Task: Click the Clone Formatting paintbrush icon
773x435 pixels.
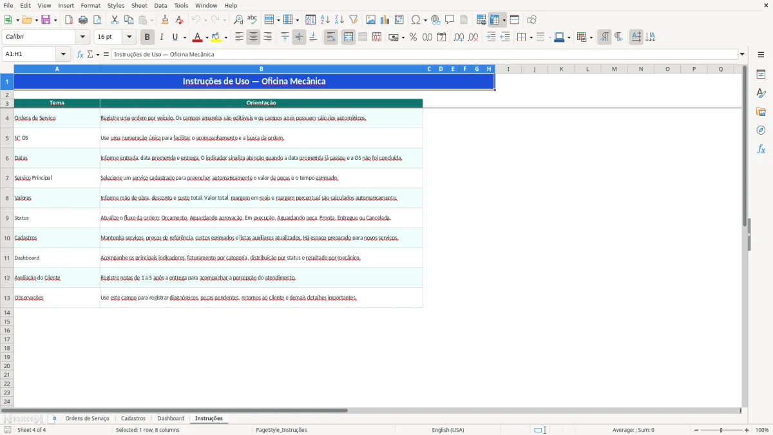Action: tap(165, 20)
